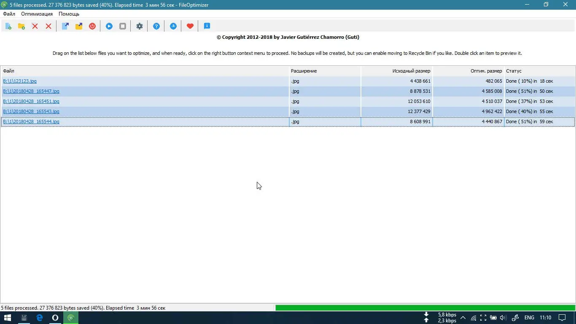Click the blue bar chart icon
This screenshot has width=576, height=324.
click(173, 26)
